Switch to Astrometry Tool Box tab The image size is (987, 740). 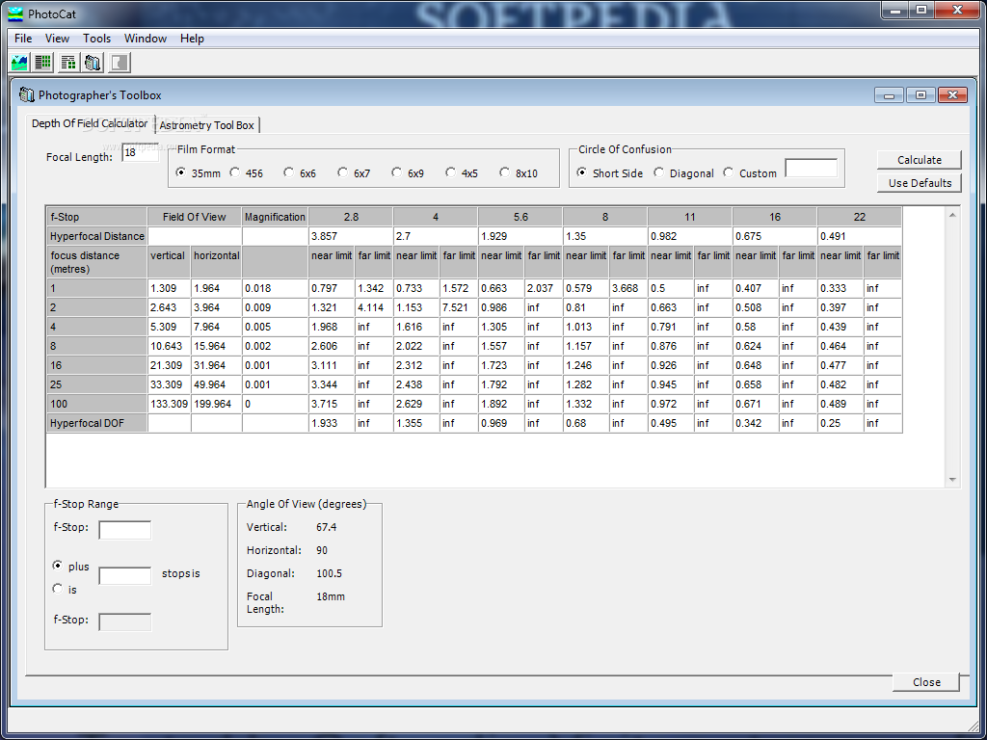pos(207,125)
